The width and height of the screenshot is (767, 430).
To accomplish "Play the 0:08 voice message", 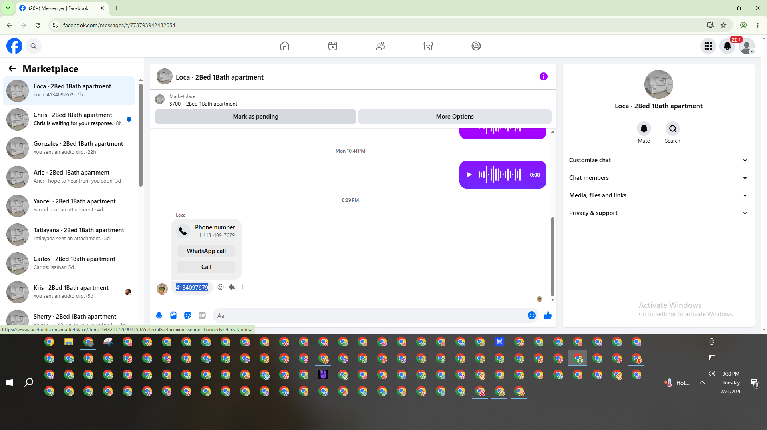I will (x=469, y=175).
